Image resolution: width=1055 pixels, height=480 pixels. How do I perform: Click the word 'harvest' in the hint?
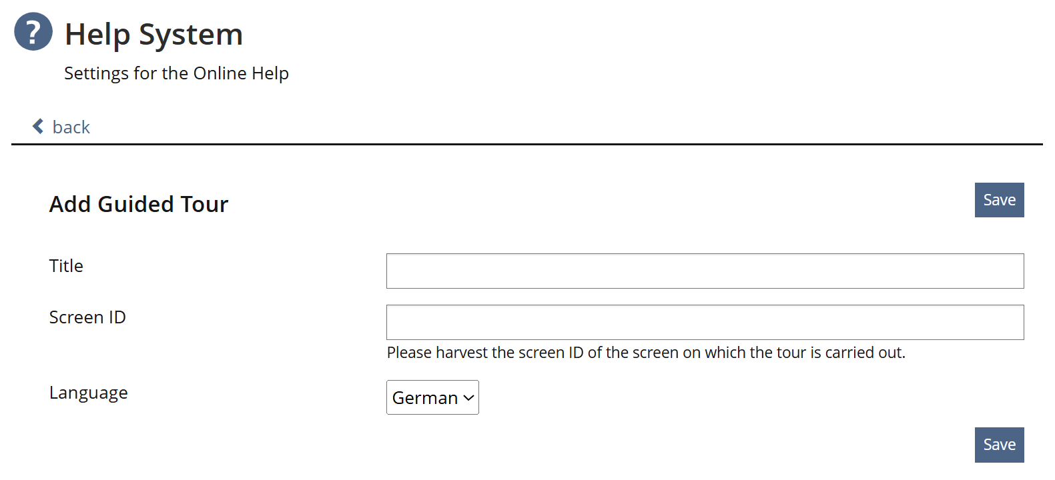tap(461, 353)
